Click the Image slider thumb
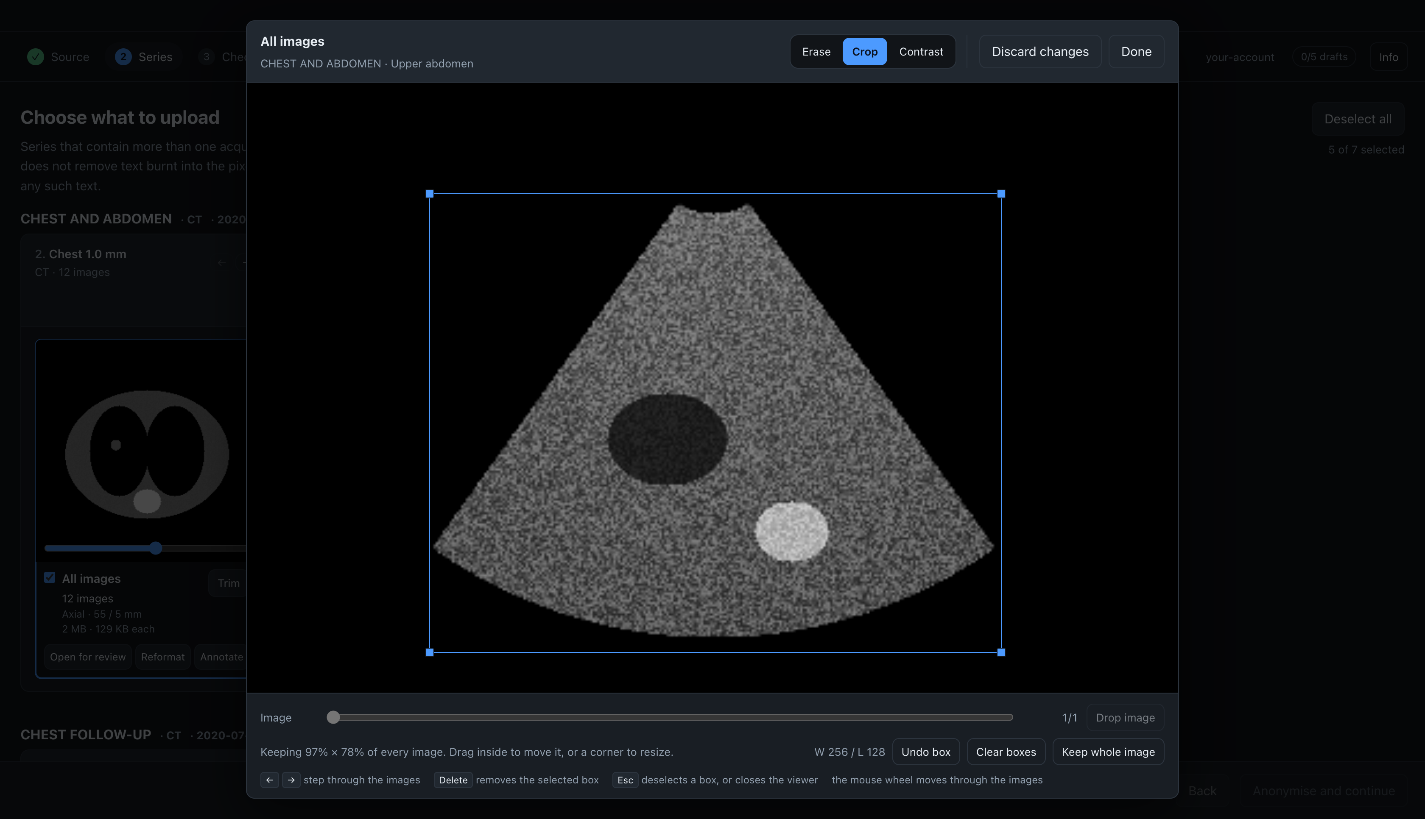Image resolution: width=1425 pixels, height=819 pixels. [x=333, y=717]
